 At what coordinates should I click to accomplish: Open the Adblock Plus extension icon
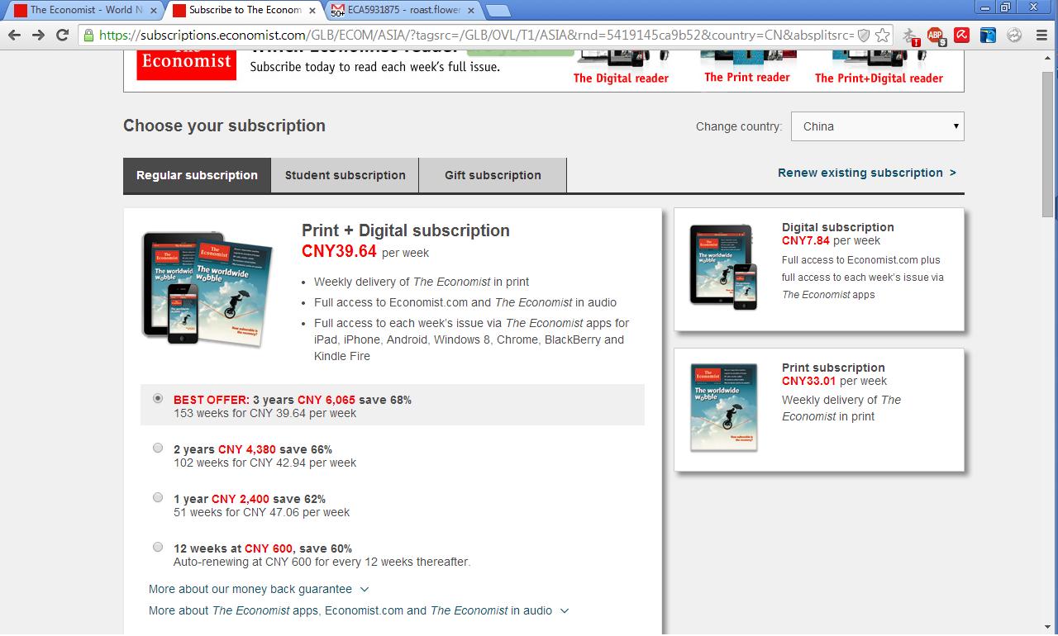pos(935,36)
